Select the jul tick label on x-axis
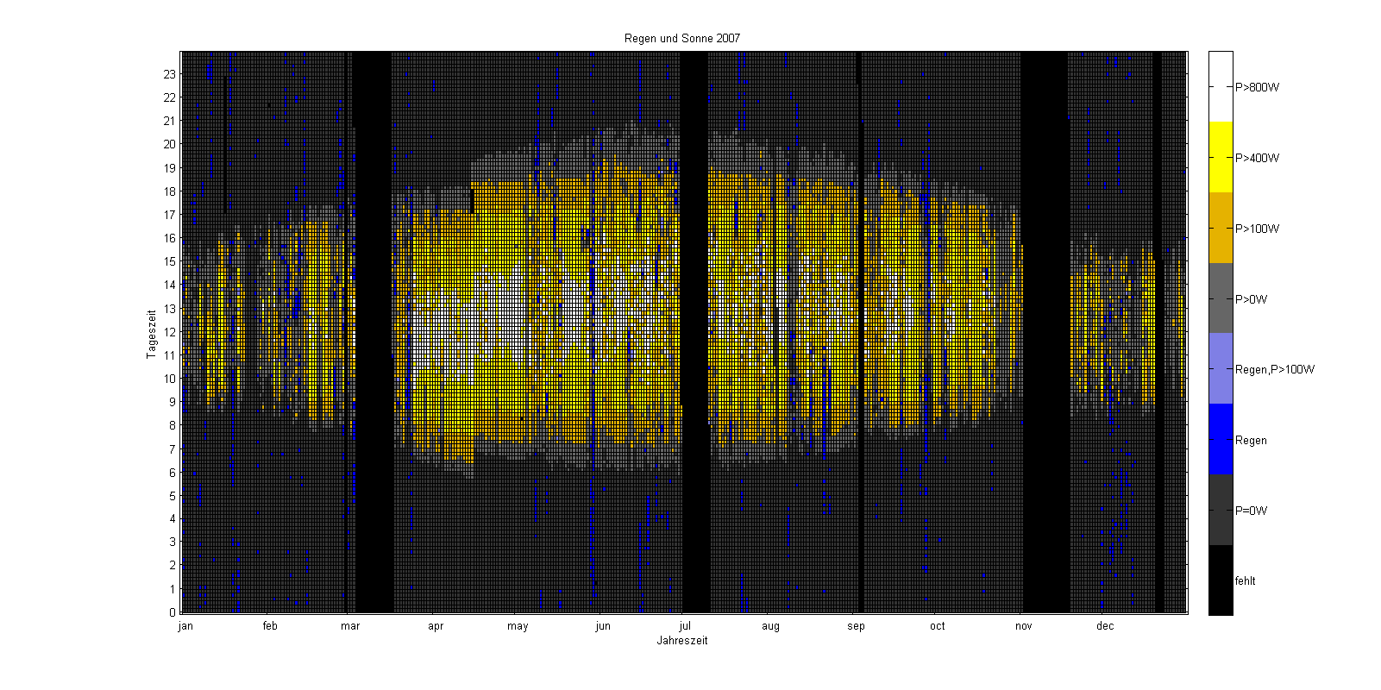 (685, 626)
